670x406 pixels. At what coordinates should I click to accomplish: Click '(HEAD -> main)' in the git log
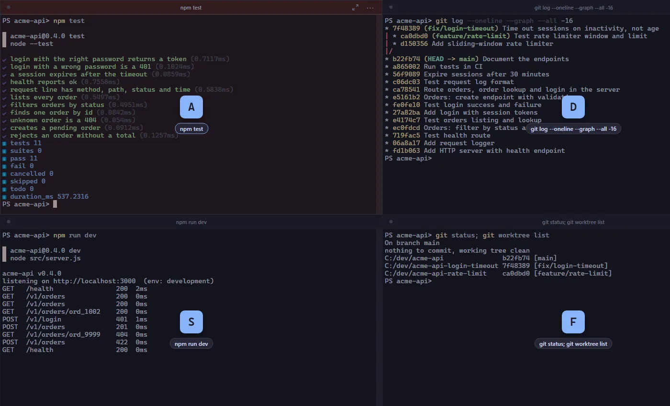(451, 59)
